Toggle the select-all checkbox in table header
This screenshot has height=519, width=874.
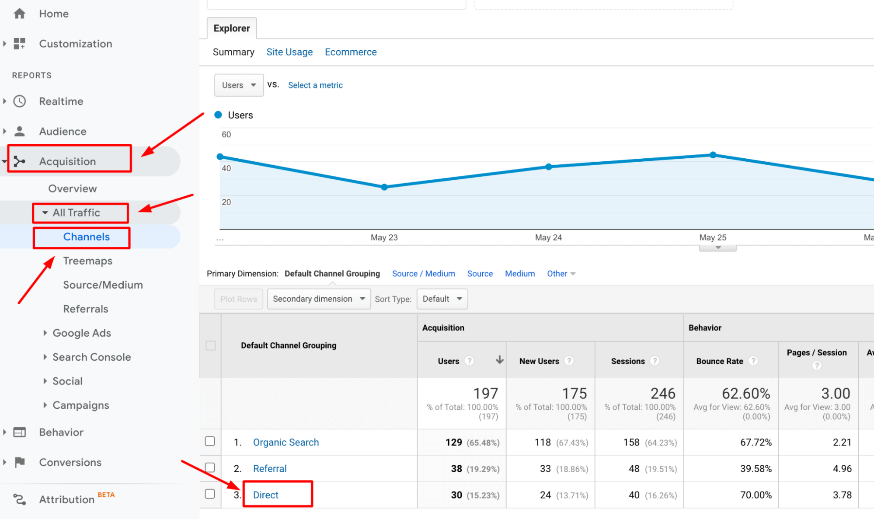click(x=211, y=345)
